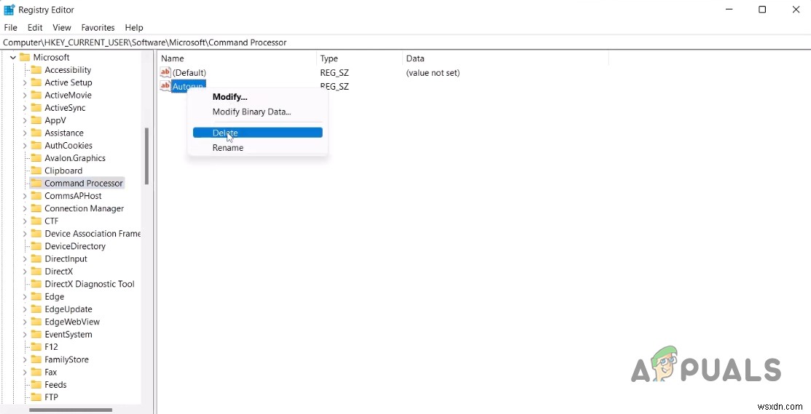Click the tree pane horizontal scrollbar thumb
The width and height of the screenshot is (811, 414).
point(71,410)
